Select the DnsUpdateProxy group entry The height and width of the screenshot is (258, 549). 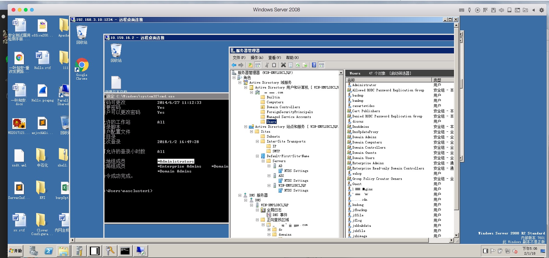click(365, 132)
